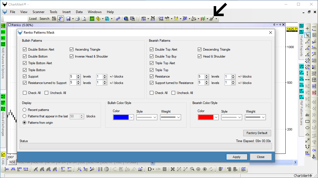Click the Apply button
The width and height of the screenshot is (318, 178).
(237, 157)
